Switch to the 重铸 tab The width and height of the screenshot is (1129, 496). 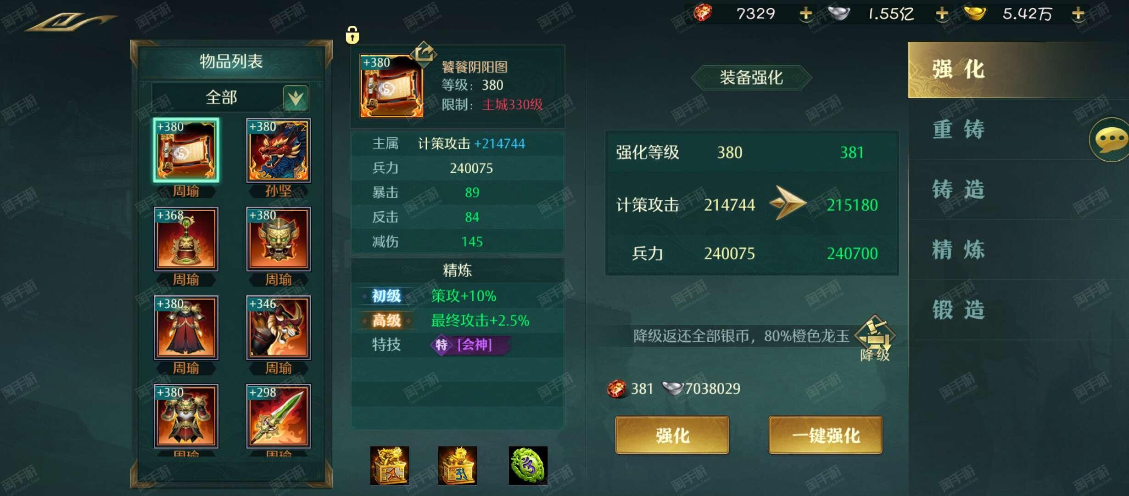(958, 130)
